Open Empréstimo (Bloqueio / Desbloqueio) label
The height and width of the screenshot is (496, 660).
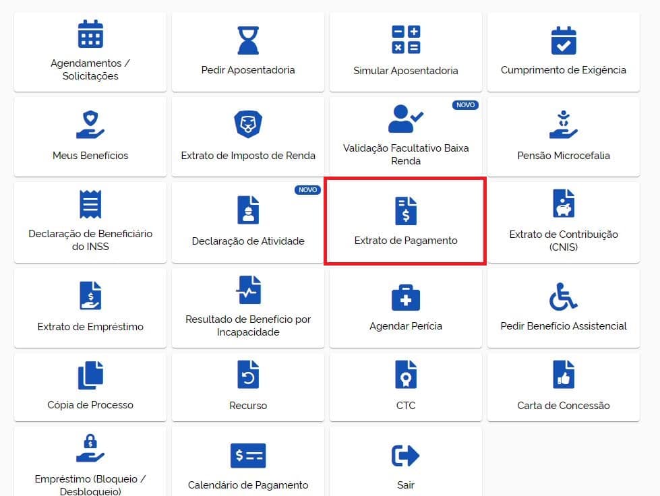(90, 485)
